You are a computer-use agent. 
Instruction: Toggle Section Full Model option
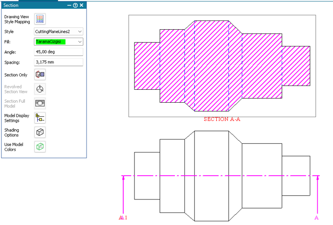[x=40, y=103]
